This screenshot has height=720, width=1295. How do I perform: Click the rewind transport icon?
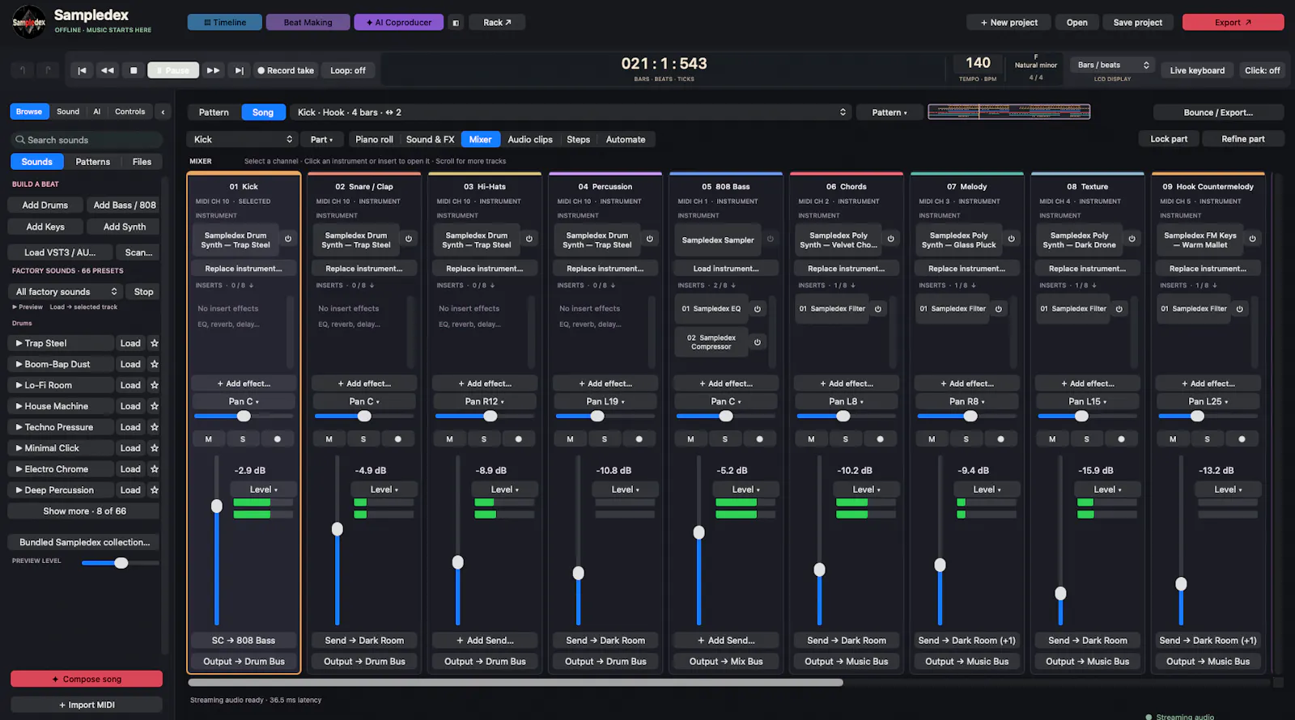108,70
